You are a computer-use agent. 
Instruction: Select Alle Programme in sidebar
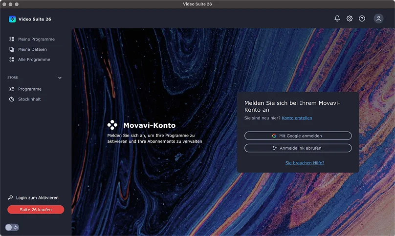34,59
